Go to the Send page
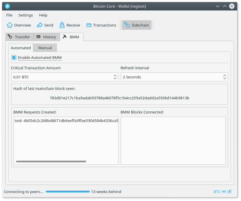Screen dimensions: 241x201 (45, 25)
